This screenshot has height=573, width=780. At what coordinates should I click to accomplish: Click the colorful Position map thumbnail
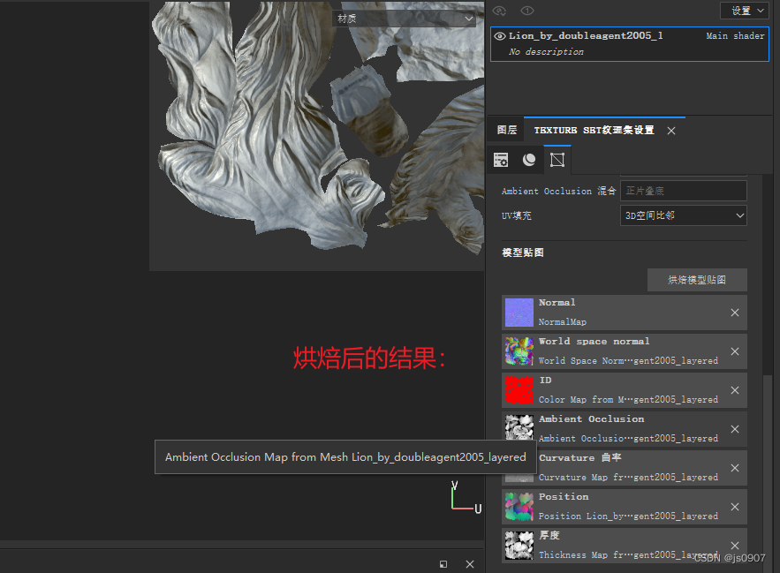coord(519,507)
